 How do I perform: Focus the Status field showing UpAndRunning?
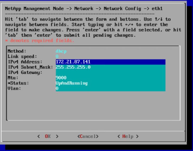click(x=111, y=83)
